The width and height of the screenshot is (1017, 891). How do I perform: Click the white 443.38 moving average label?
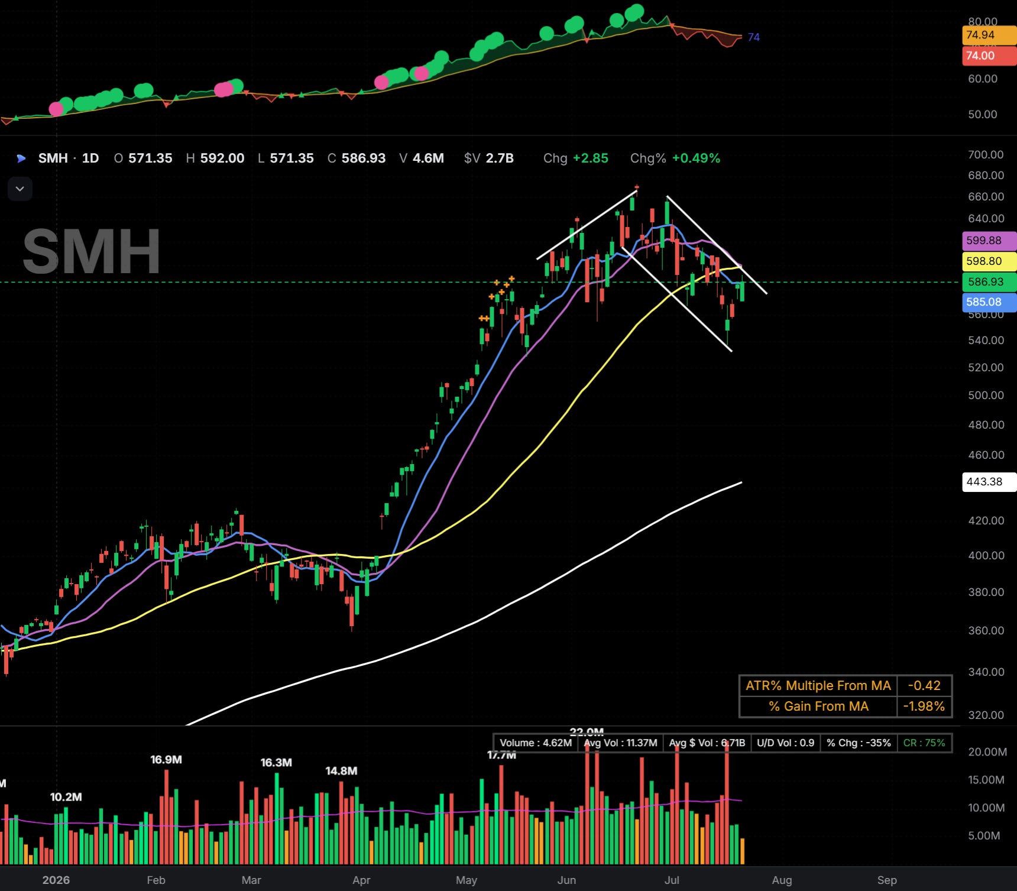pyautogui.click(x=990, y=482)
